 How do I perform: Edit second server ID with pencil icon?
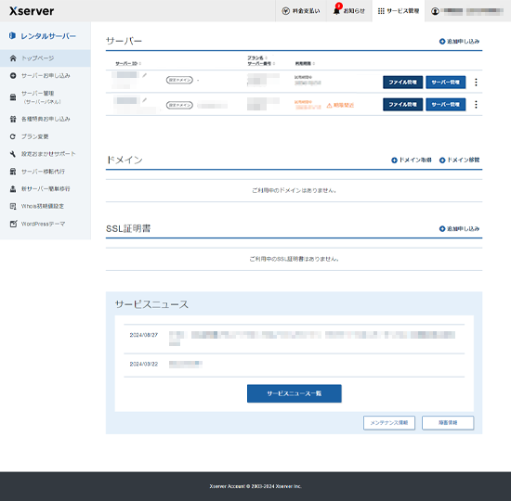point(144,100)
